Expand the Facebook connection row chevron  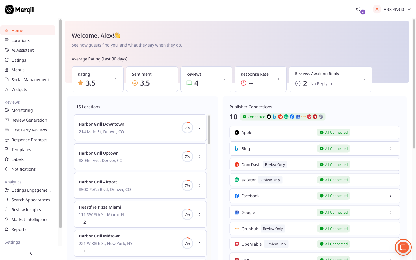pos(391,196)
